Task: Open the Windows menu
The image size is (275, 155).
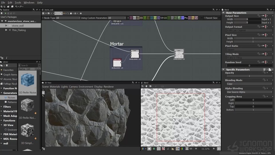Action: click(29, 3)
